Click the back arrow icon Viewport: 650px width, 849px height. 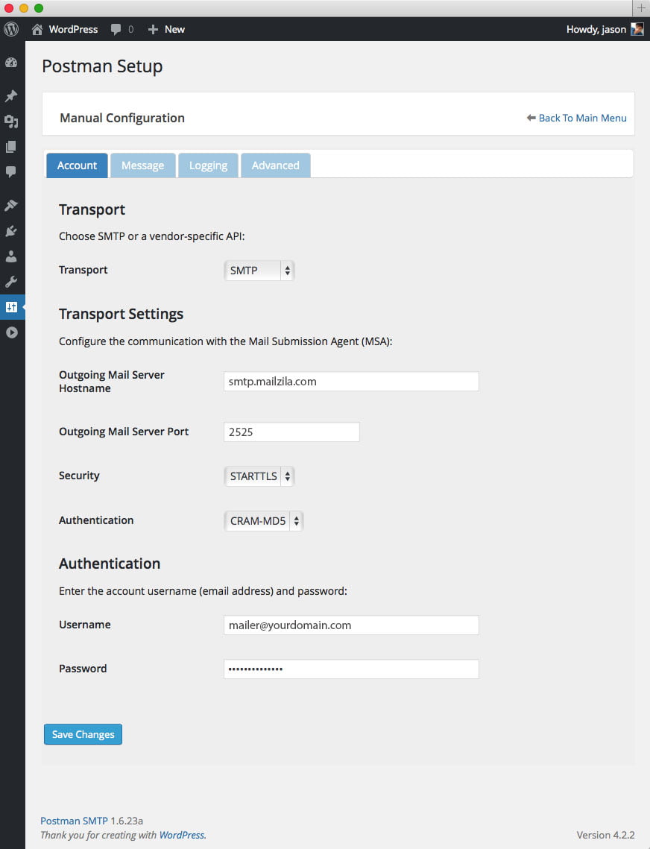531,118
